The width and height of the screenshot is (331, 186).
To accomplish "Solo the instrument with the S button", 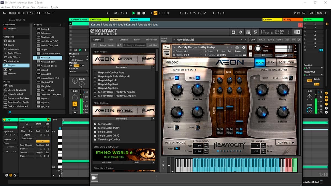I will click(250, 48).
